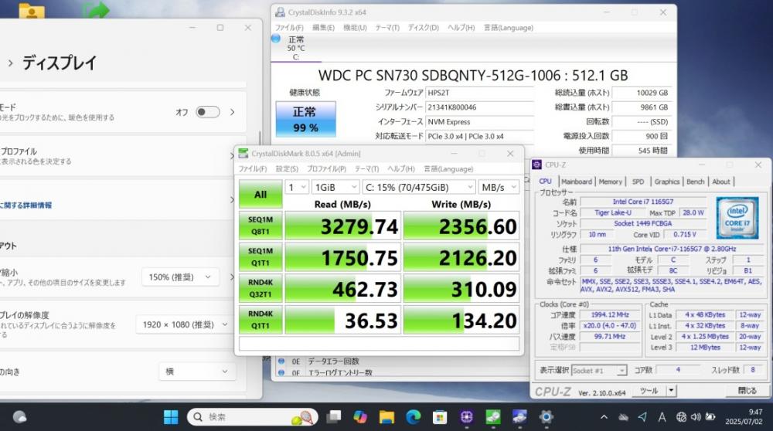Image resolution: width=773 pixels, height=431 pixels.
Task: Show hidden tray icons chevron
Action: (604, 417)
